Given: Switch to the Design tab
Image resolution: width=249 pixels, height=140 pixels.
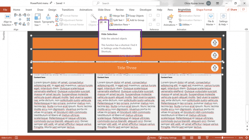Looking at the screenshot, I should tap(52, 10).
